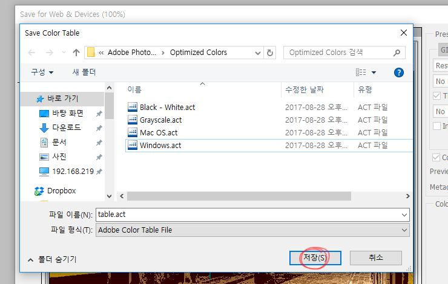Click pin icon next to 192.168.219

coord(99,172)
